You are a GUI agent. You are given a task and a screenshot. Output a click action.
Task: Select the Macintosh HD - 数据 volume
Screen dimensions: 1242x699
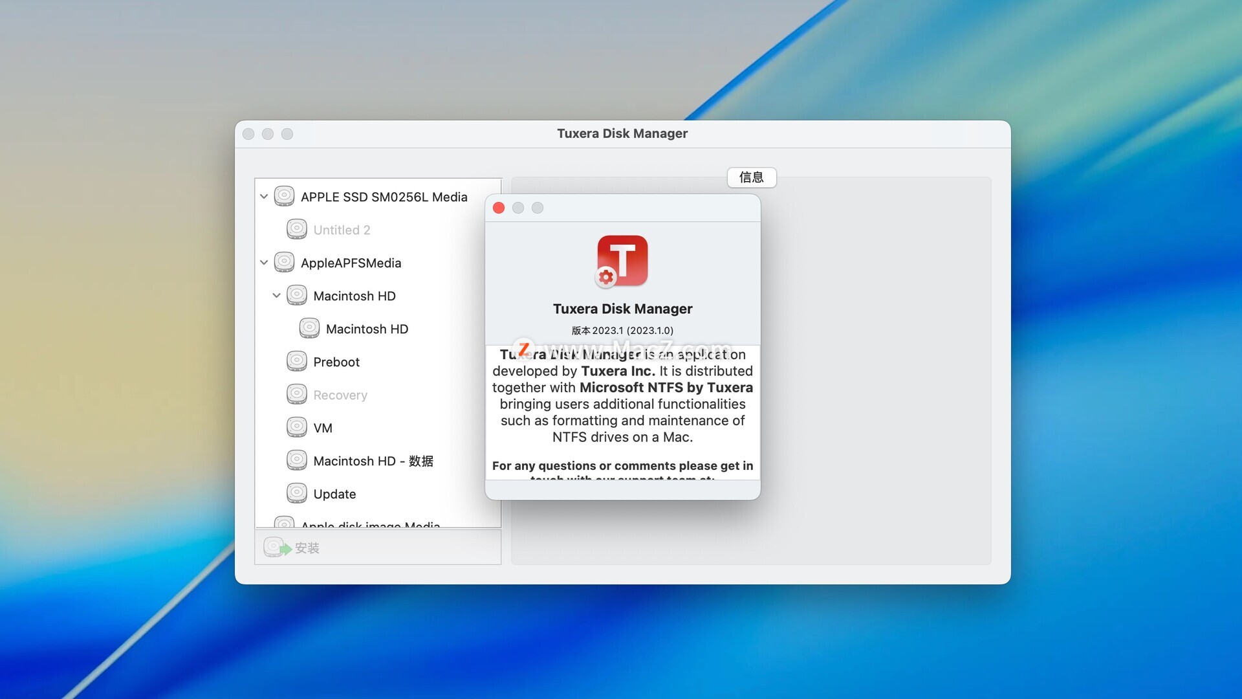378,461
